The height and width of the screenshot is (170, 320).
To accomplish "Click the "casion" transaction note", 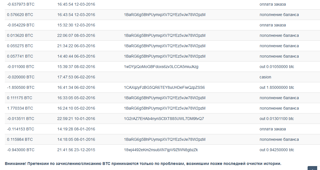I will pyautogui.click(x=265, y=77).
